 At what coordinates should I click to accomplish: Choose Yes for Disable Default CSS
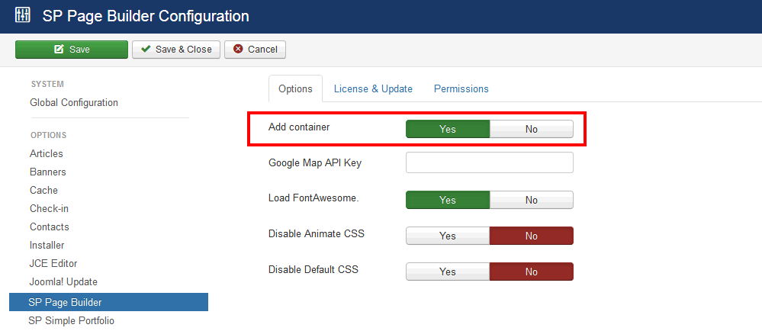[448, 272]
